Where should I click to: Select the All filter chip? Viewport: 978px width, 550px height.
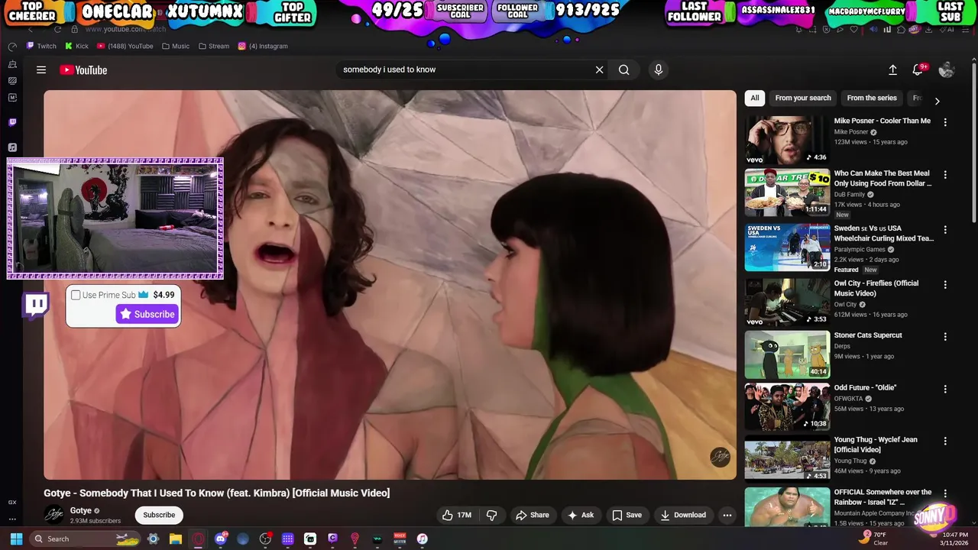click(x=755, y=98)
